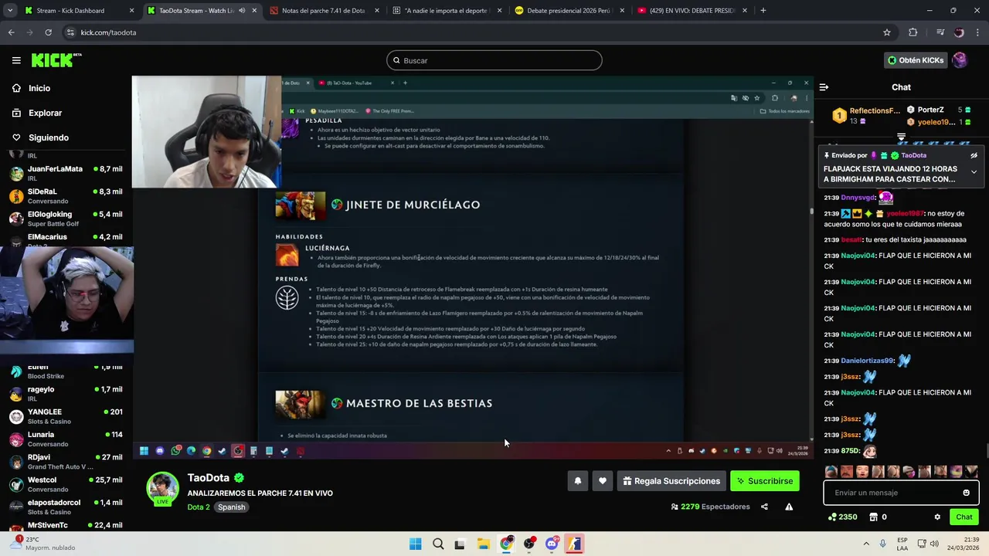
Task: Go to Kick home via logo
Action: 56,60
